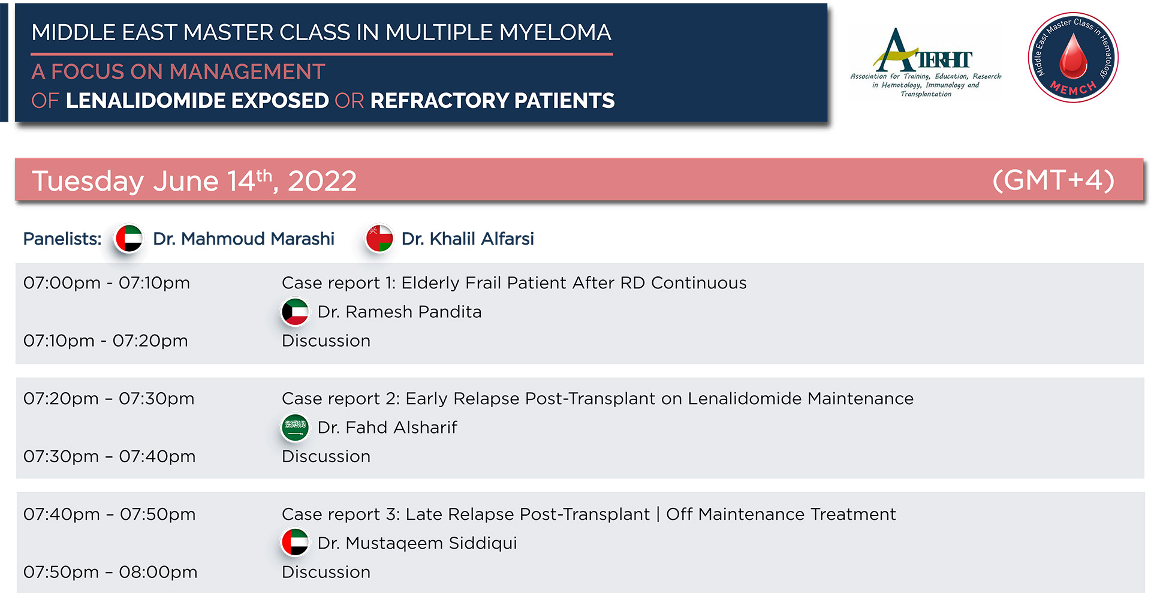Click the Saudi flag beside Dr. Fahd Alsharif
Viewport: 1151px width, 593px height.
point(296,428)
